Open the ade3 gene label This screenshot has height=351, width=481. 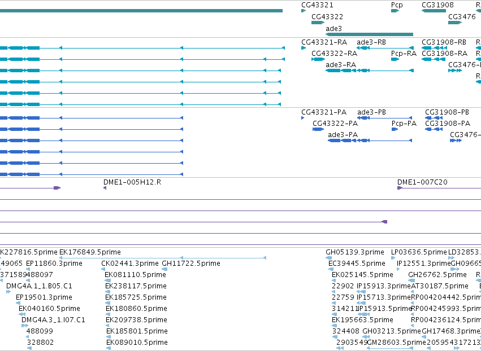tap(333, 28)
